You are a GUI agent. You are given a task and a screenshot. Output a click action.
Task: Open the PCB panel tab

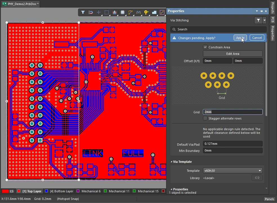pyautogui.click(x=272, y=19)
